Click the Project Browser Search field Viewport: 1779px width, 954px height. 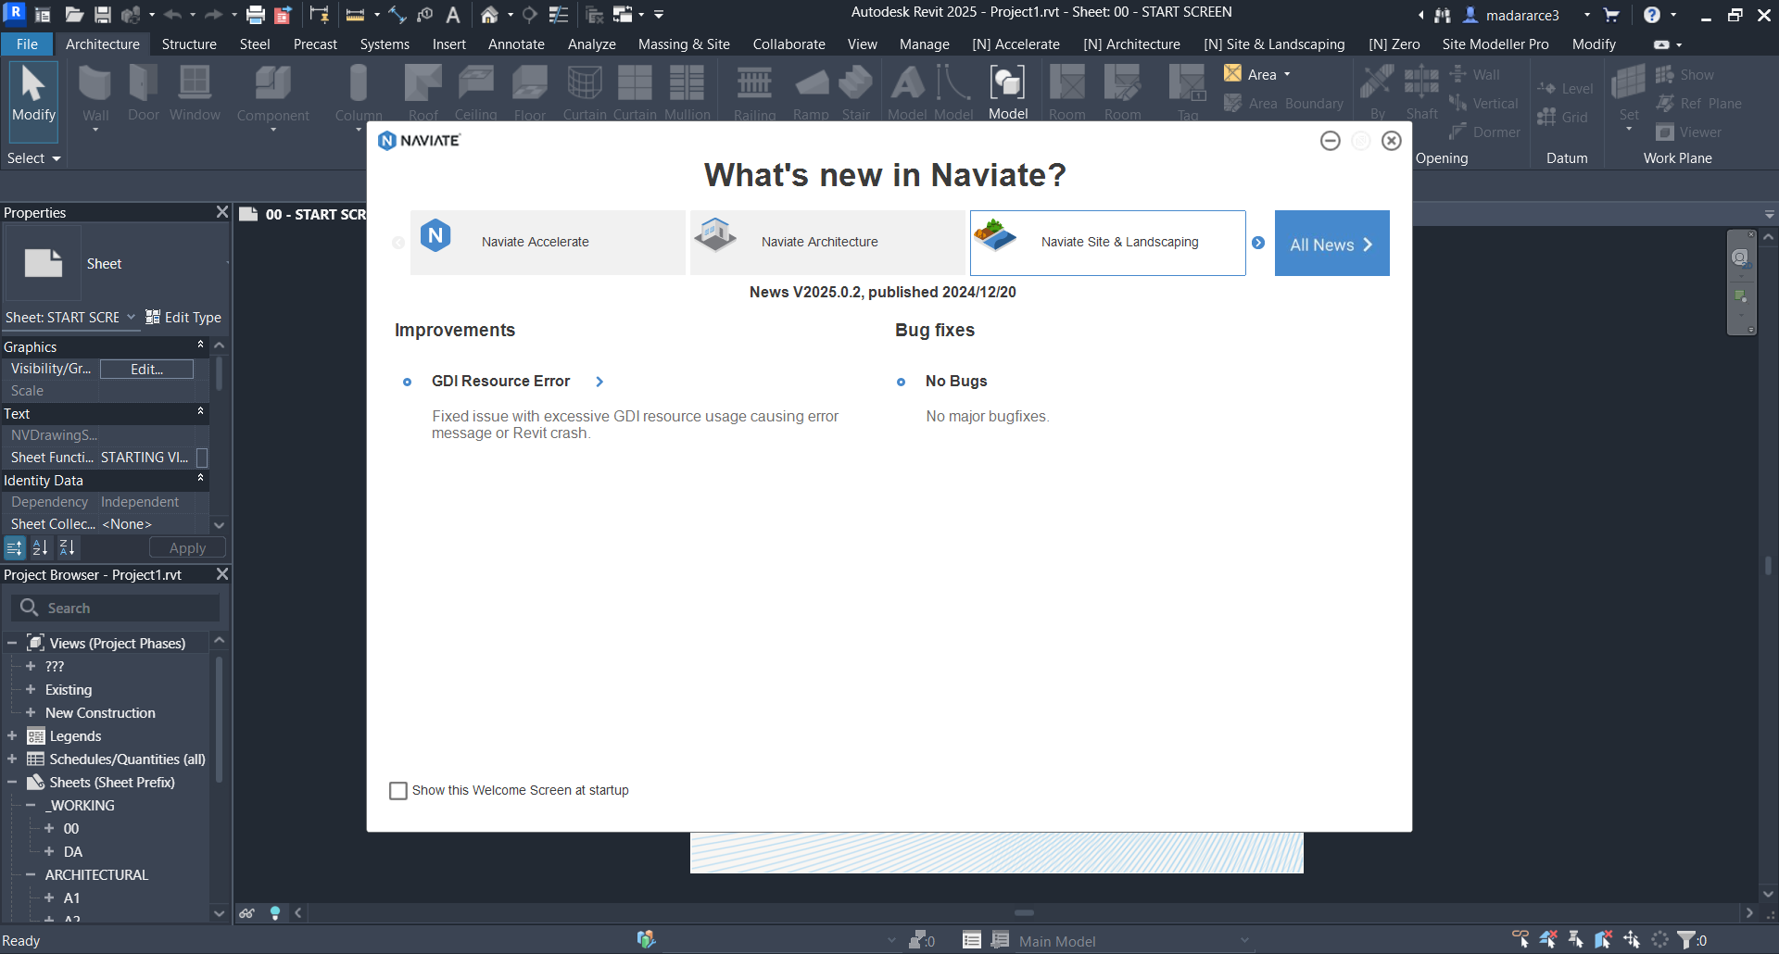click(x=130, y=609)
